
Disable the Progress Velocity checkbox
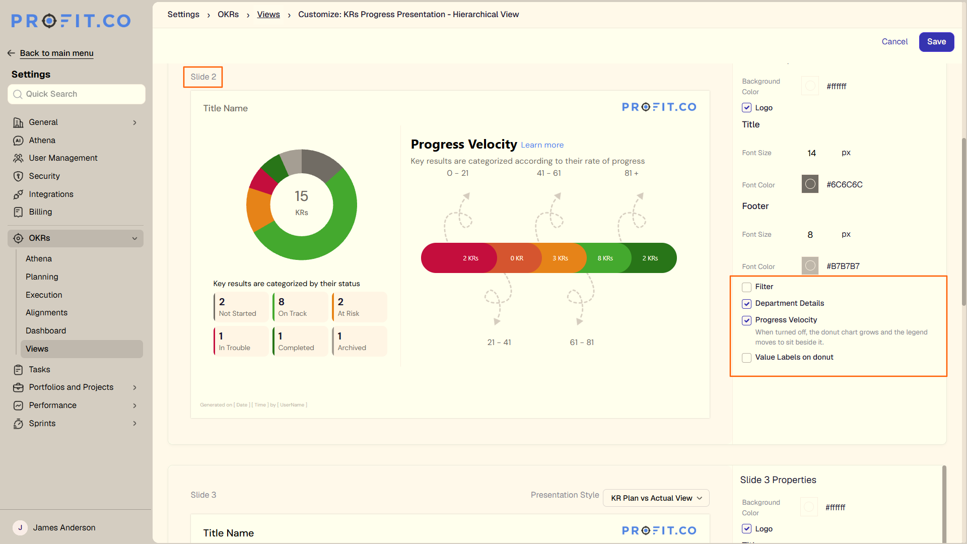[746, 320]
